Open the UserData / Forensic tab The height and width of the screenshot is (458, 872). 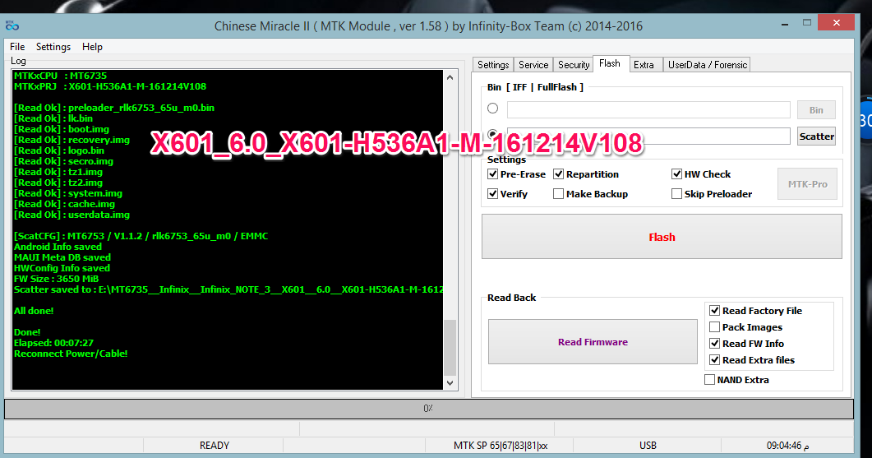pos(708,65)
